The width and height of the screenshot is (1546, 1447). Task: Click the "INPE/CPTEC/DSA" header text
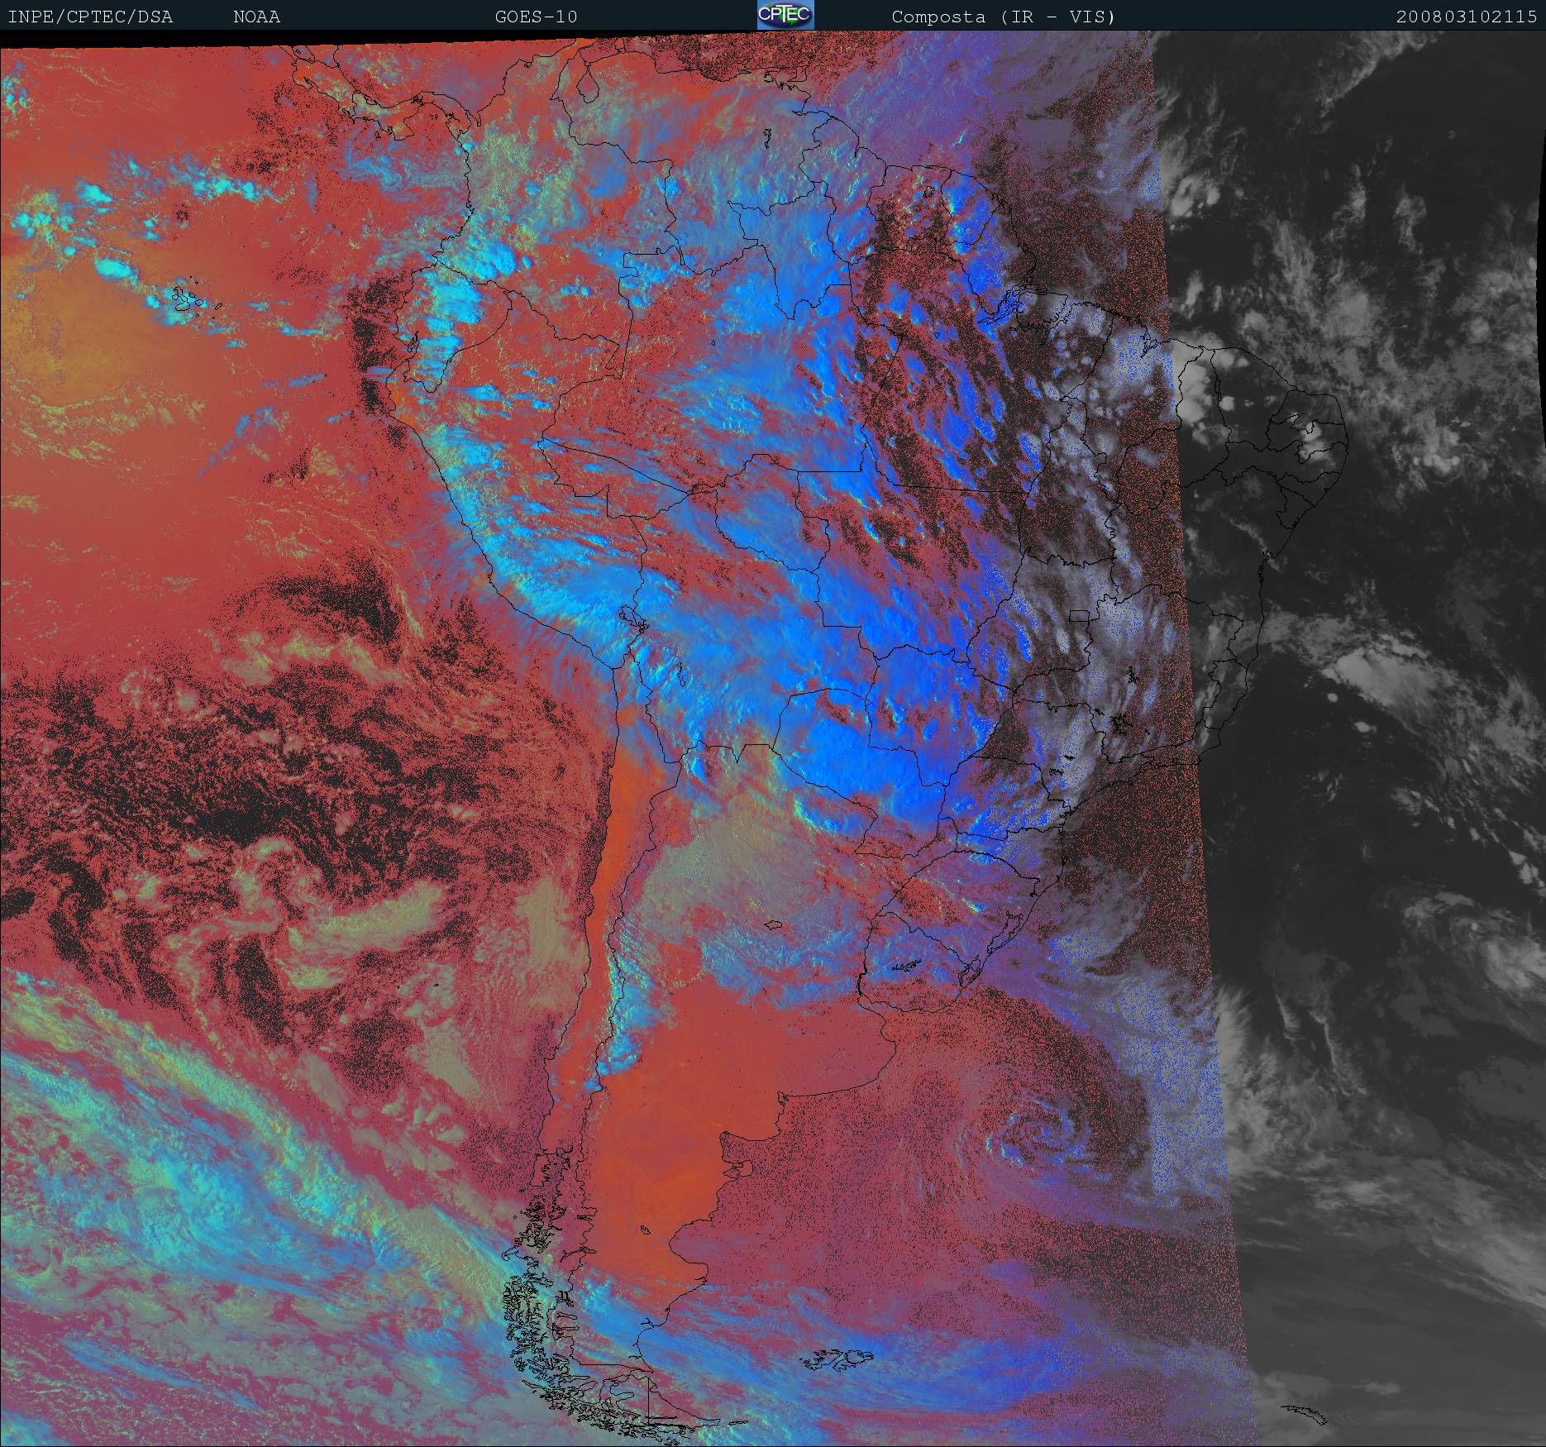(90, 17)
